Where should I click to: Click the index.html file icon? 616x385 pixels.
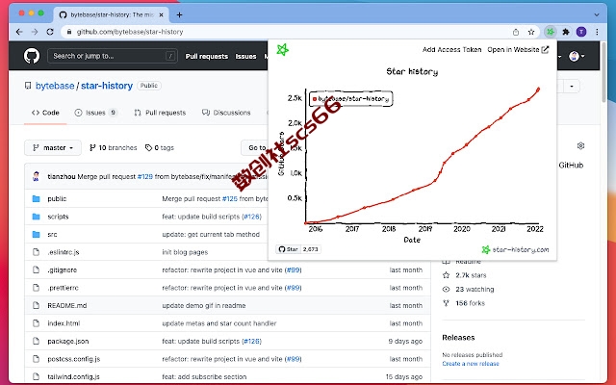point(37,323)
